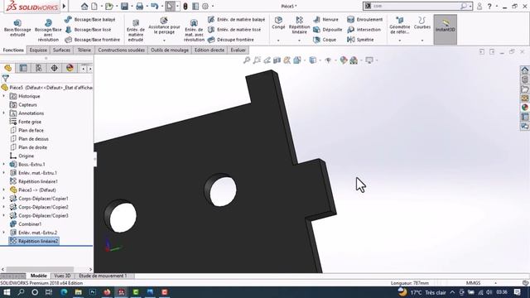Click the command search field
The width and height of the screenshot is (530, 298).
[x=417, y=6]
